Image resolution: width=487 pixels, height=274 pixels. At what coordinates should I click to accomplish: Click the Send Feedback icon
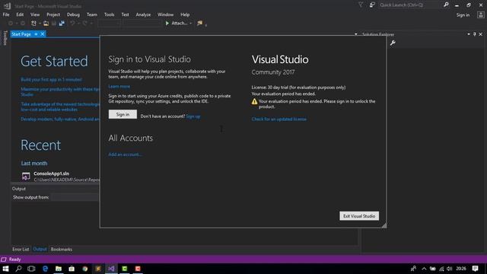[x=372, y=5]
